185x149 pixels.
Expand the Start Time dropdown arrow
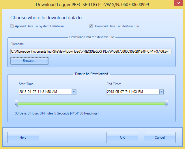point(73,92)
